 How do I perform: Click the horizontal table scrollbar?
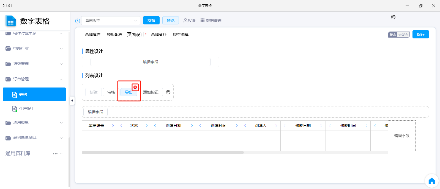pos(163,153)
